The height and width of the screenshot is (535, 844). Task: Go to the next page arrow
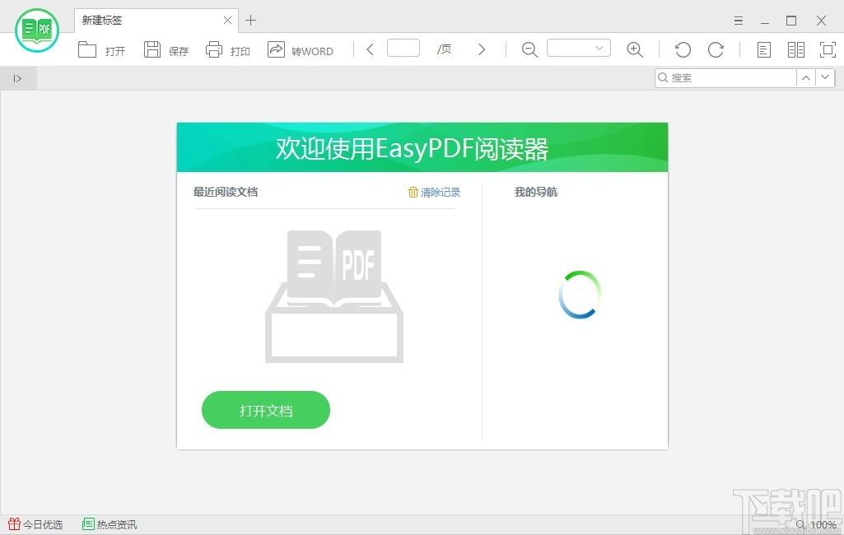click(482, 49)
